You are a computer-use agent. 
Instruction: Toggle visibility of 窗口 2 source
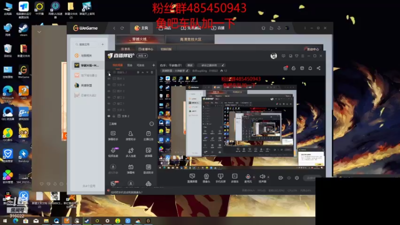pyautogui.click(x=109, y=97)
